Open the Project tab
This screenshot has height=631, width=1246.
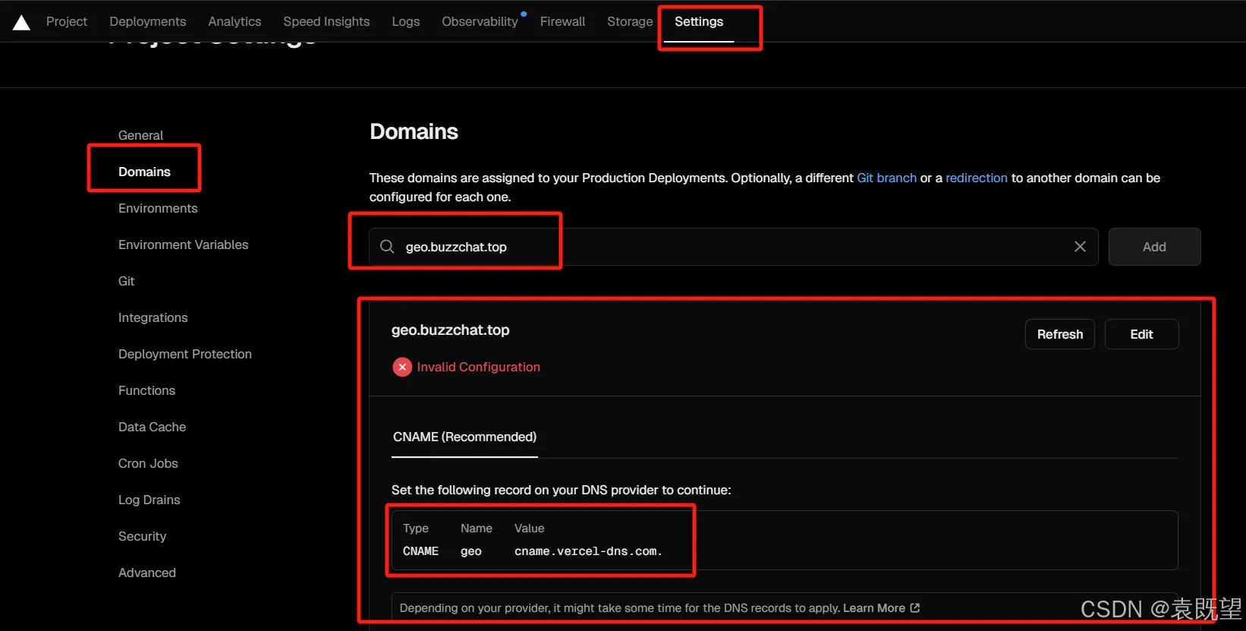pyautogui.click(x=67, y=21)
